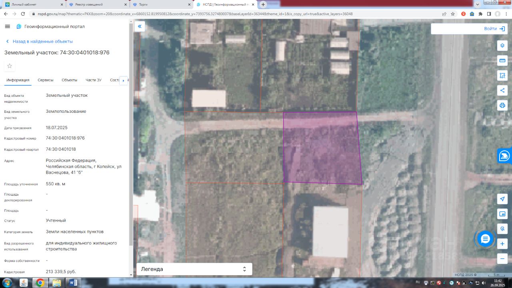
Task: Zoom in on the map
Action: (502, 244)
